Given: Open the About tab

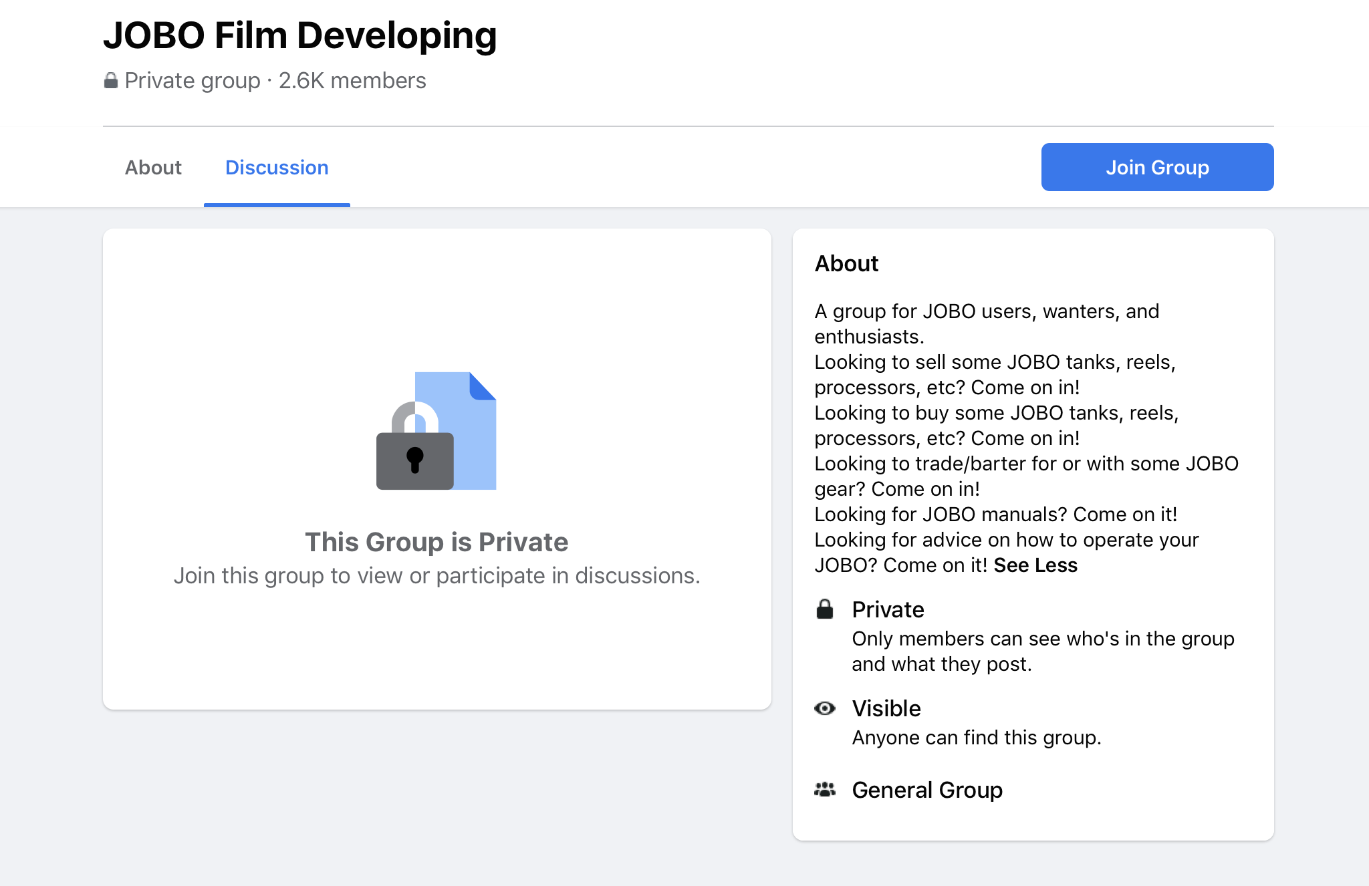Looking at the screenshot, I should tap(153, 168).
